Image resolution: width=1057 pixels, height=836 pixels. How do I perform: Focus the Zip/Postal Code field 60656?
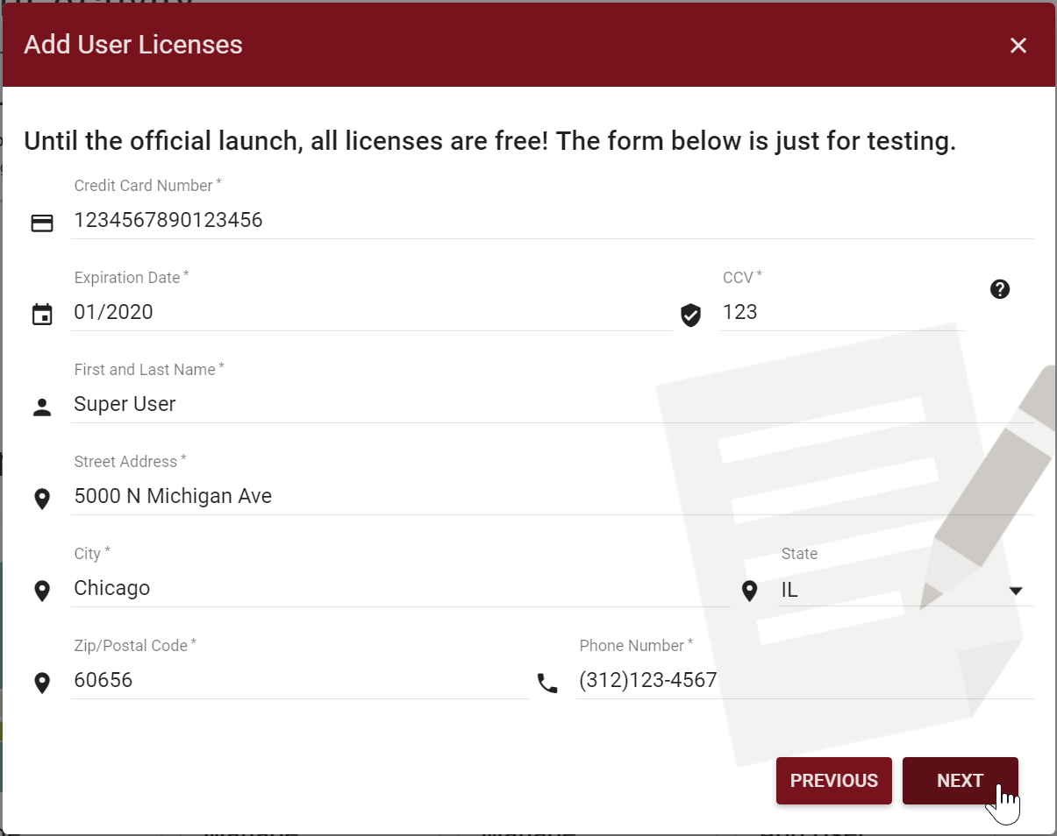tap(300, 680)
